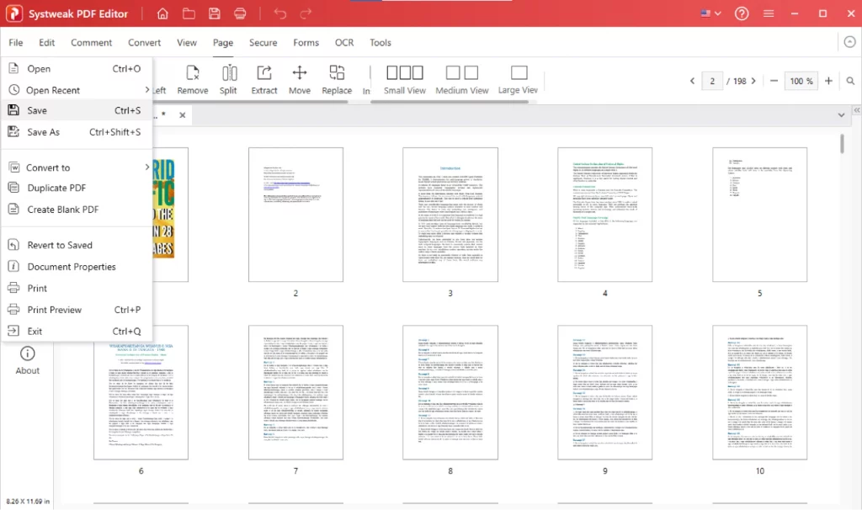The image size is (862, 510).
Task: Open the Help question mark menu
Action: tap(741, 13)
